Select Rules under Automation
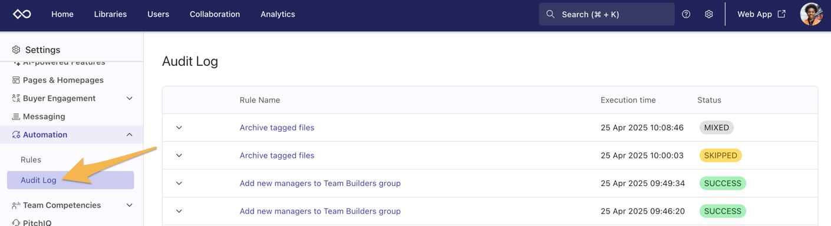Image resolution: width=831 pixels, height=226 pixels. [31, 159]
